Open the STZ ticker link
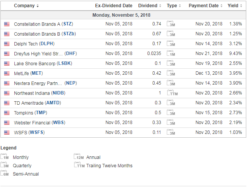 pos(67,24)
